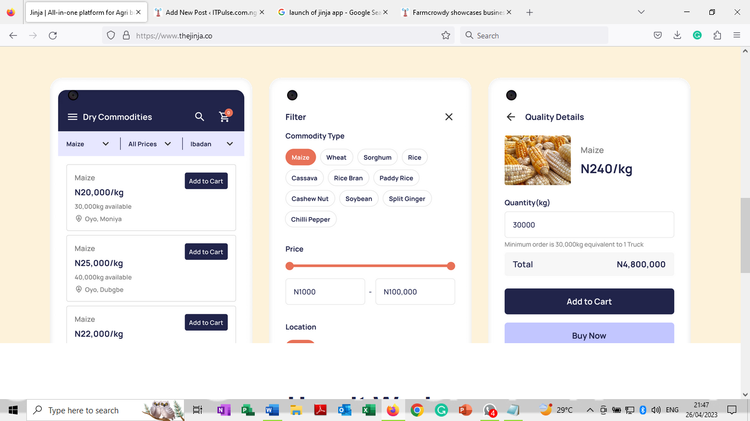Click the right handle of the price slider
Viewport: 750px width, 421px height.
451,266
